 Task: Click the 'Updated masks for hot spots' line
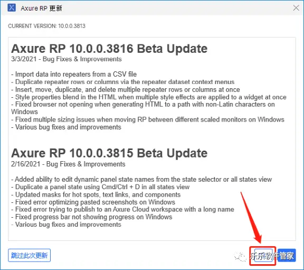coord(96,194)
